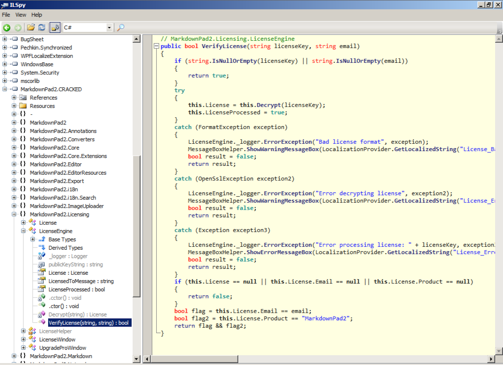Screen dimensions: 503x365
Task: Click the publicKeyString field icon
Action: point(41,264)
